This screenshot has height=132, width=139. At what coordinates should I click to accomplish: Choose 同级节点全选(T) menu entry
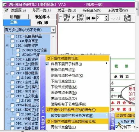(77, 127)
